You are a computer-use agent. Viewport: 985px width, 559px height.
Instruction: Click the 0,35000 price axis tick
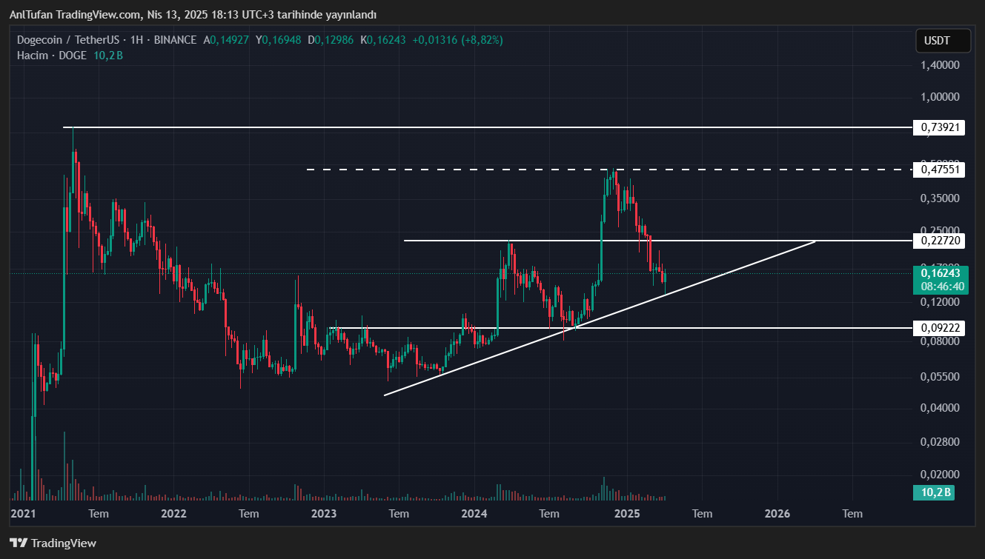coord(941,198)
